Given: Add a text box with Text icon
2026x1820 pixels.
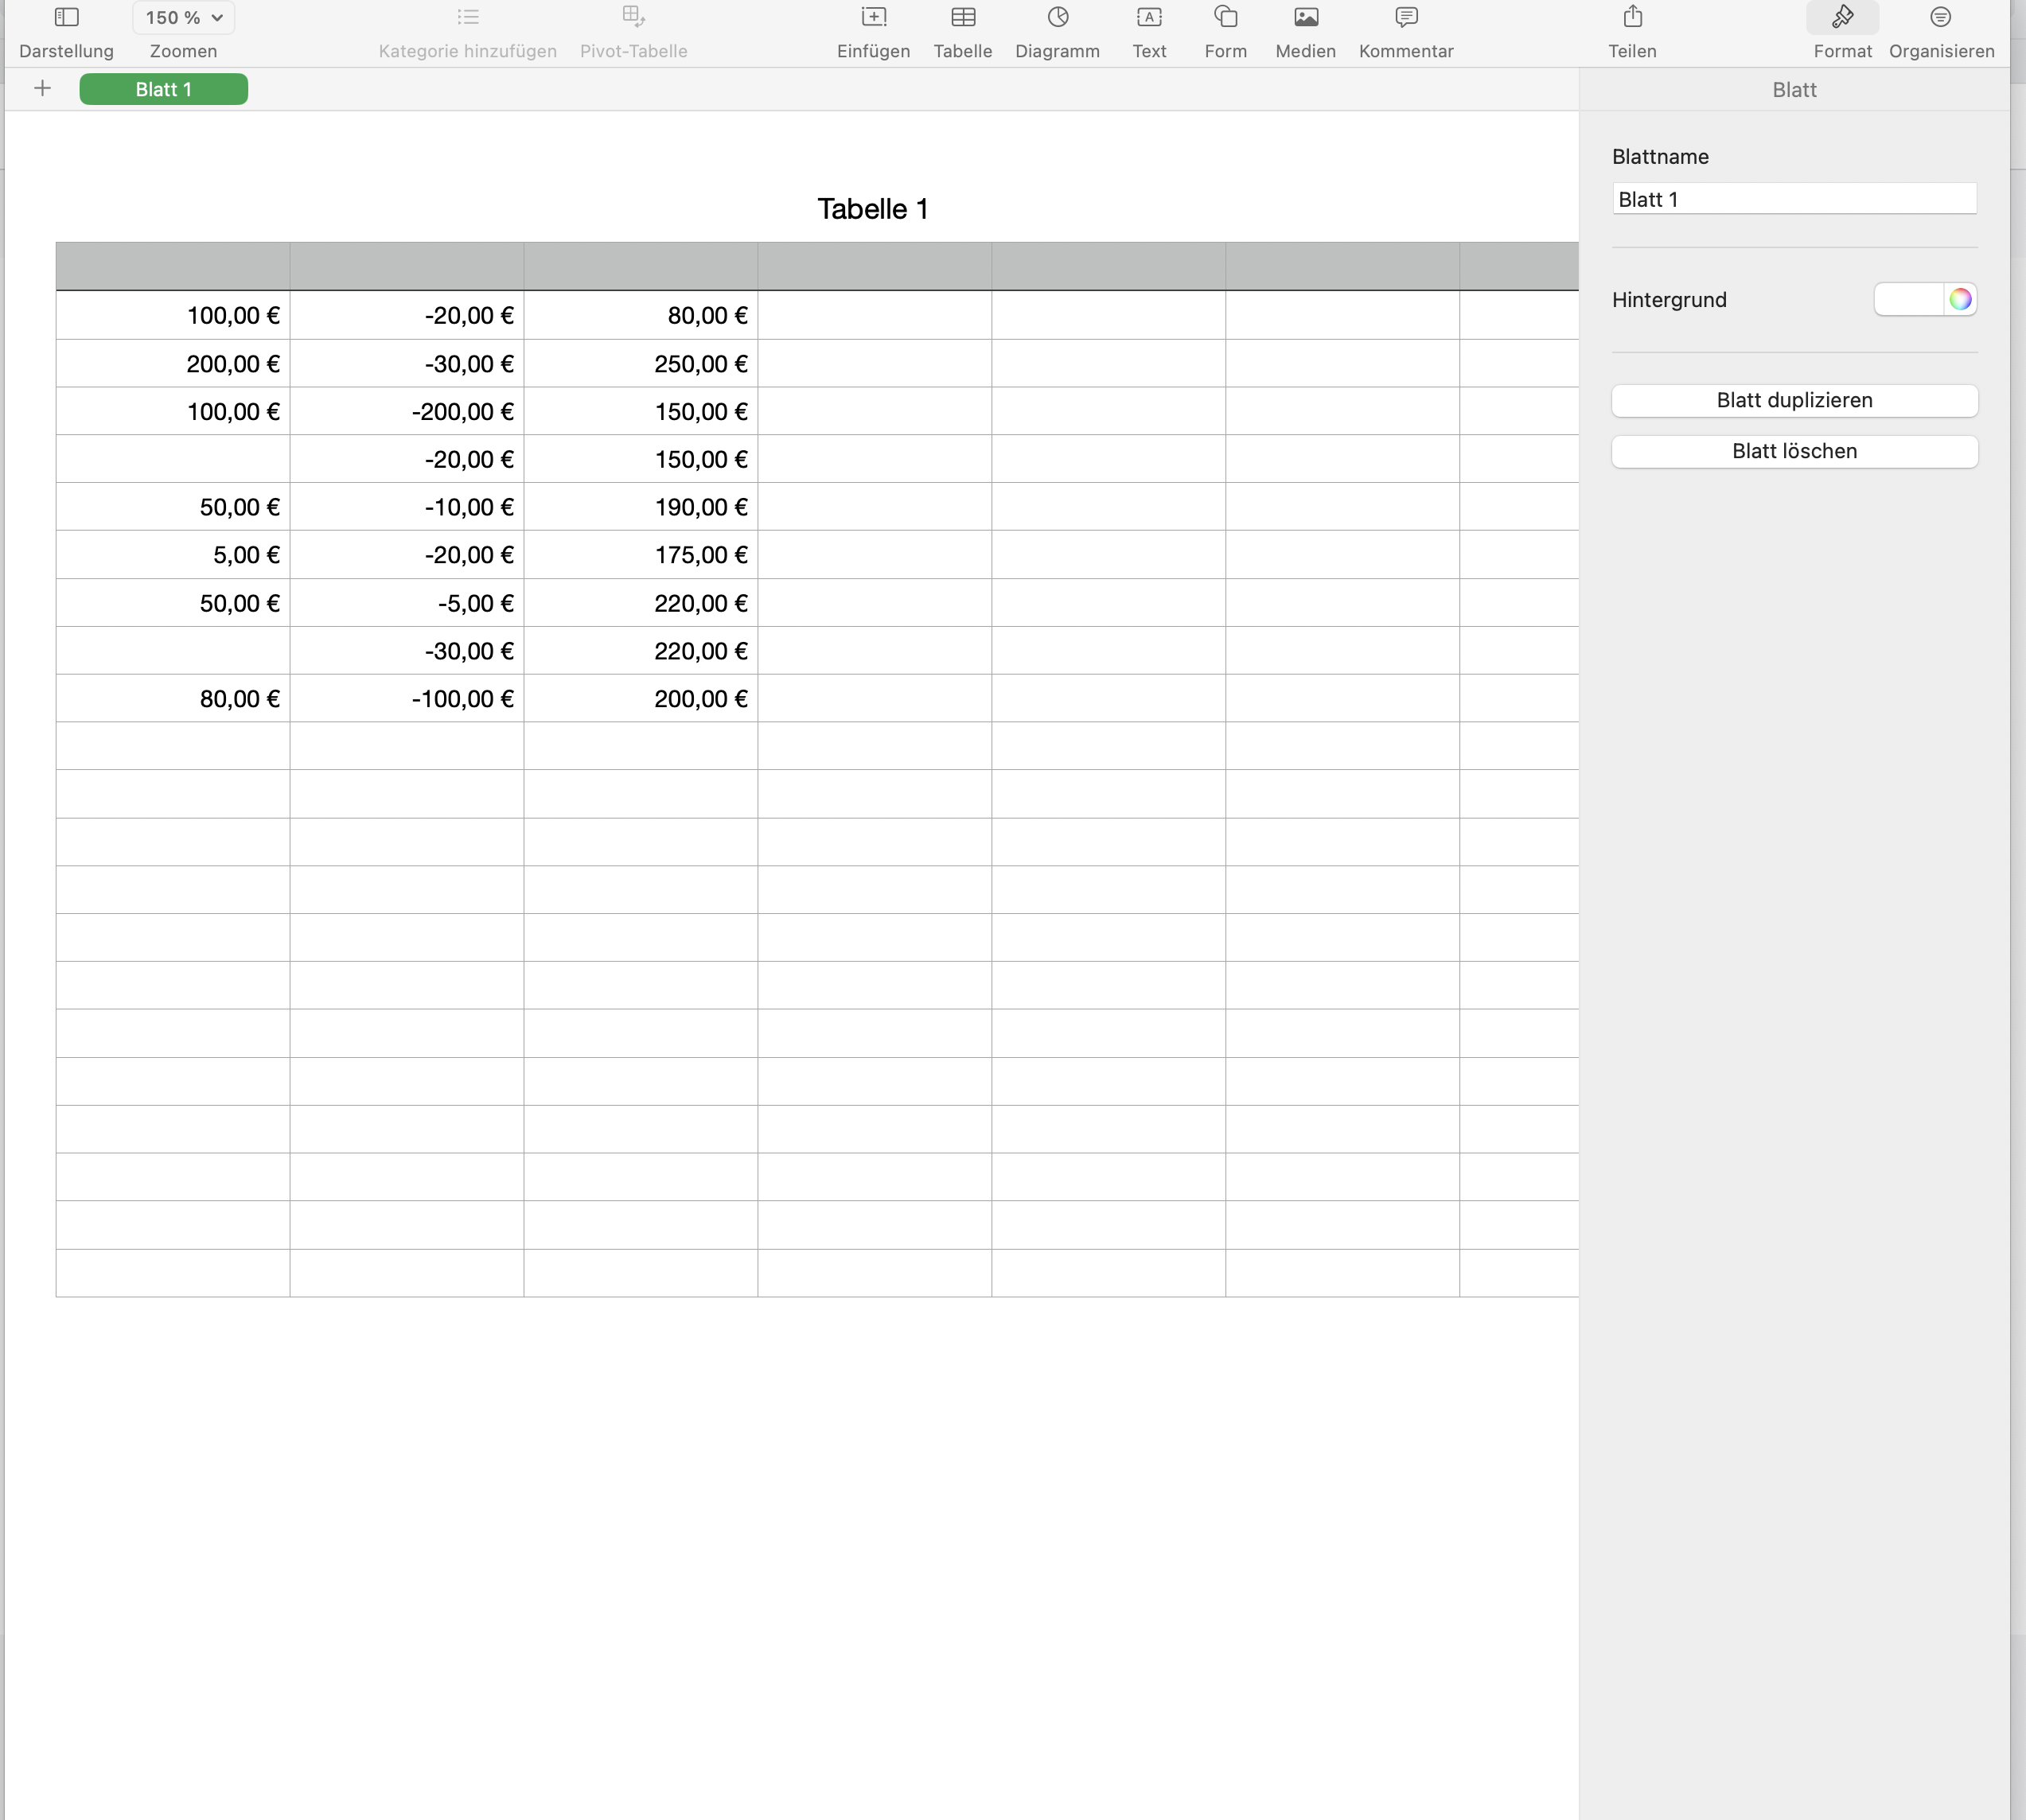Looking at the screenshot, I should (1148, 18).
